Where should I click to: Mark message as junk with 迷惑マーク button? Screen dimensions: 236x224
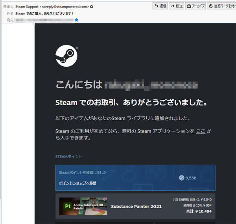click(222, 6)
